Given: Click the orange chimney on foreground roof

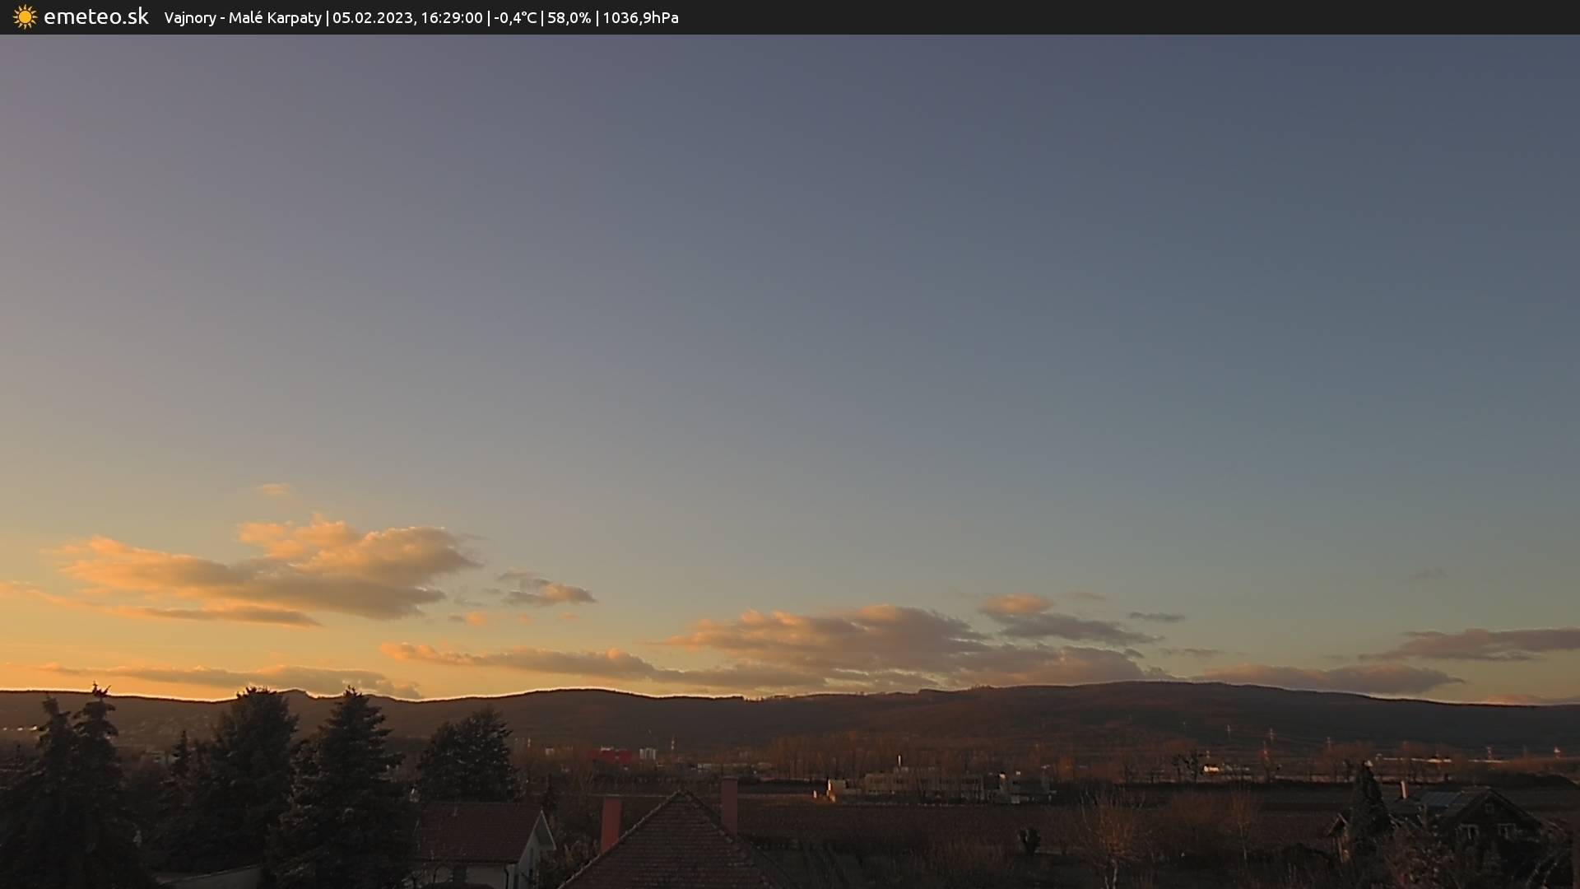Looking at the screenshot, I should click(x=611, y=822).
